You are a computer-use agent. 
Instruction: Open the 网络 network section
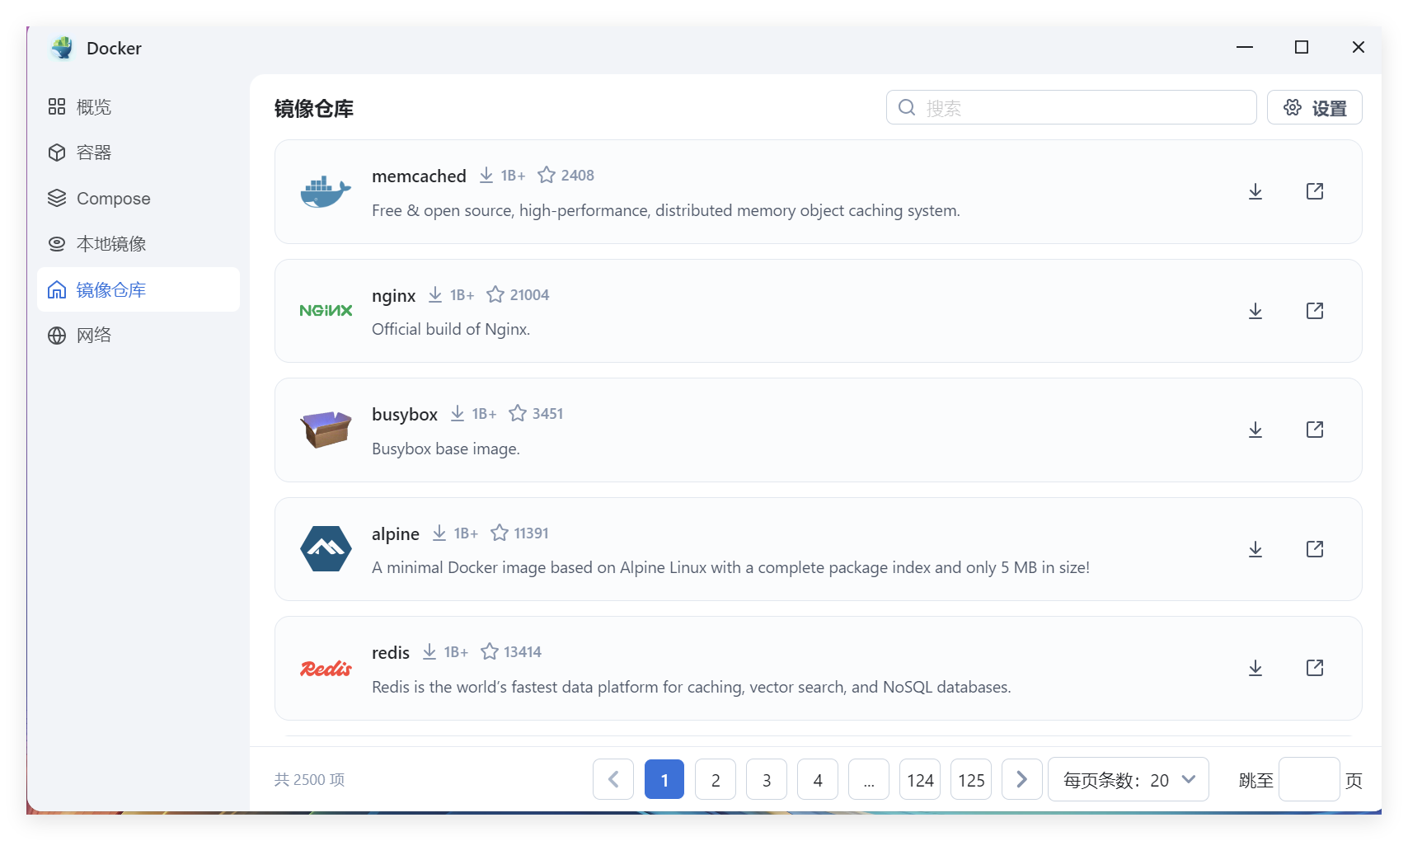(x=138, y=336)
